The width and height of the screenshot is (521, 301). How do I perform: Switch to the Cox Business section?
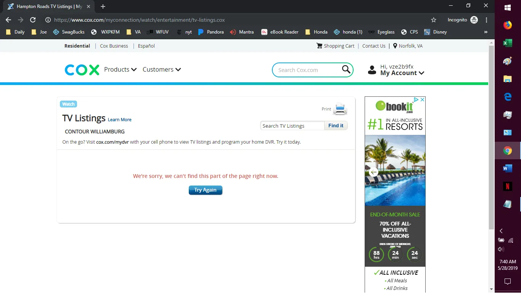[114, 46]
